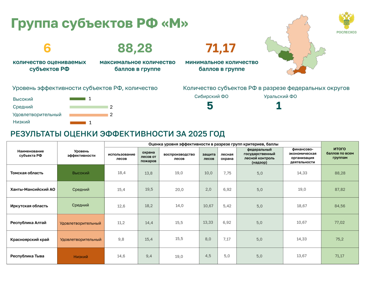Click total score 88,28 in Томская row
Screen dimensions: 365x288
340,173
